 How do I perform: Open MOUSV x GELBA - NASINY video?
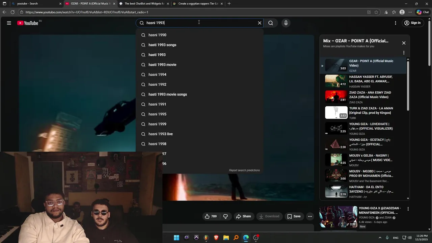pyautogui.click(x=364, y=160)
